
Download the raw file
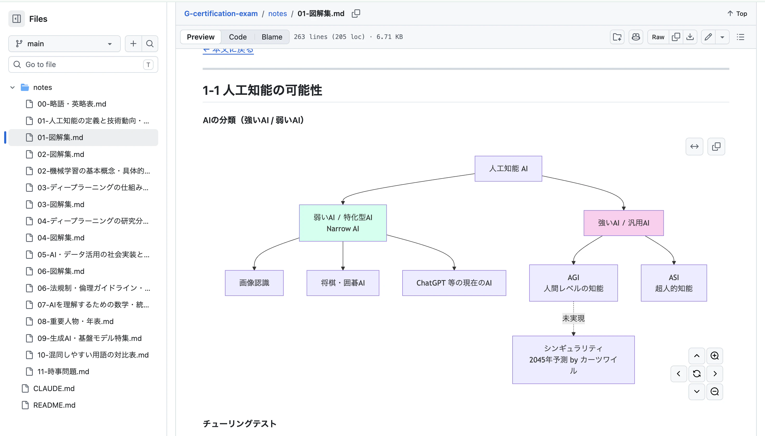[690, 37]
